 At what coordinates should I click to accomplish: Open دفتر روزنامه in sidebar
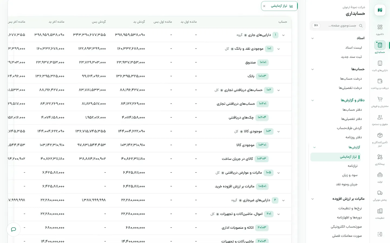click(354, 137)
